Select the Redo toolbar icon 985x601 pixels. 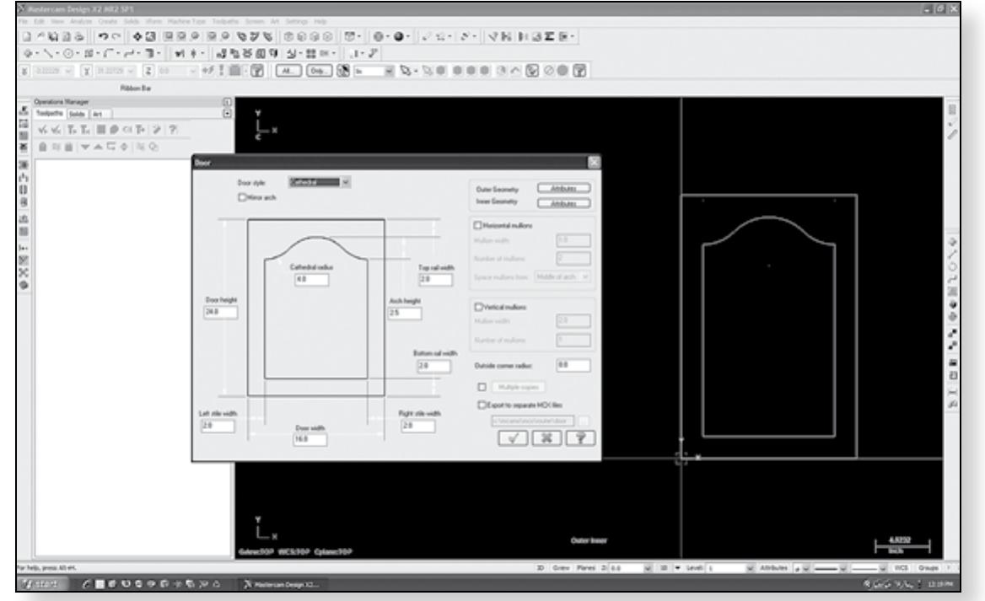(115, 35)
